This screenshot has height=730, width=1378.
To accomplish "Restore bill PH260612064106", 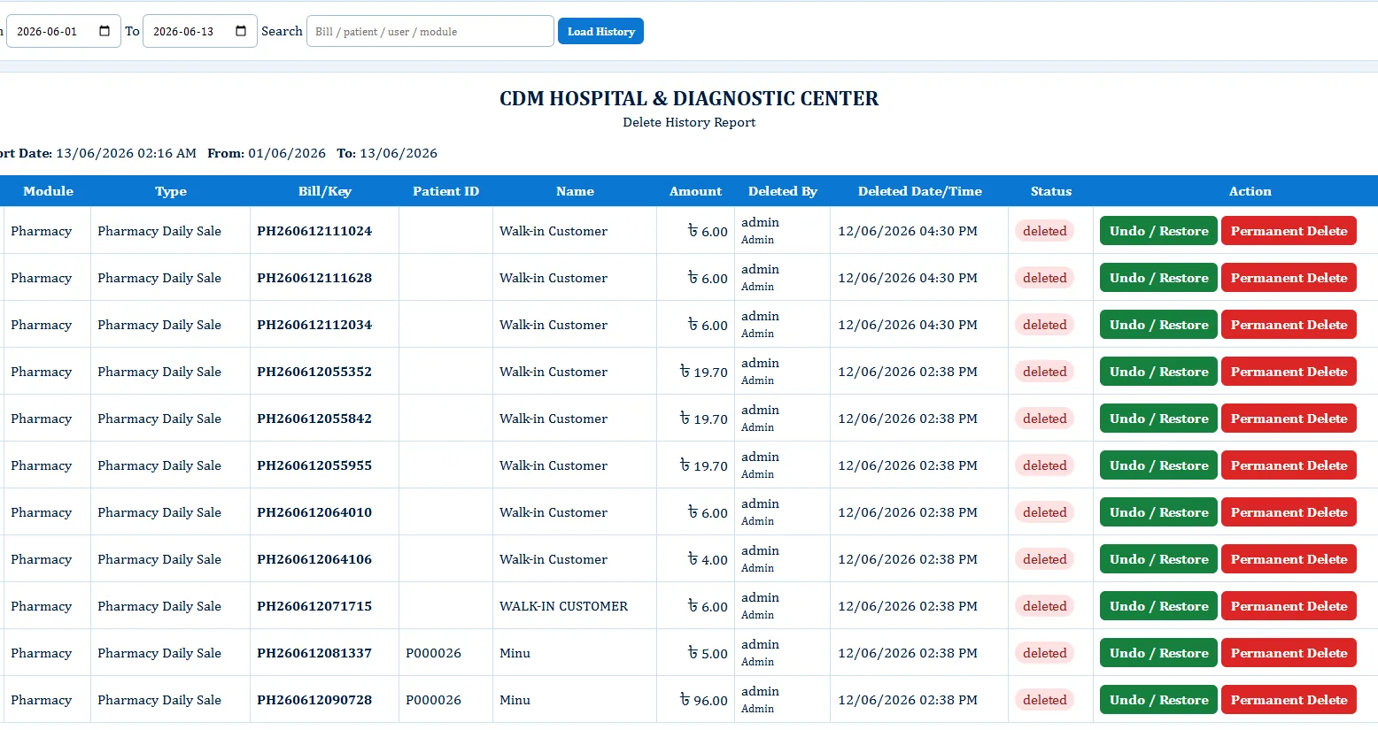I will [x=1158, y=559].
